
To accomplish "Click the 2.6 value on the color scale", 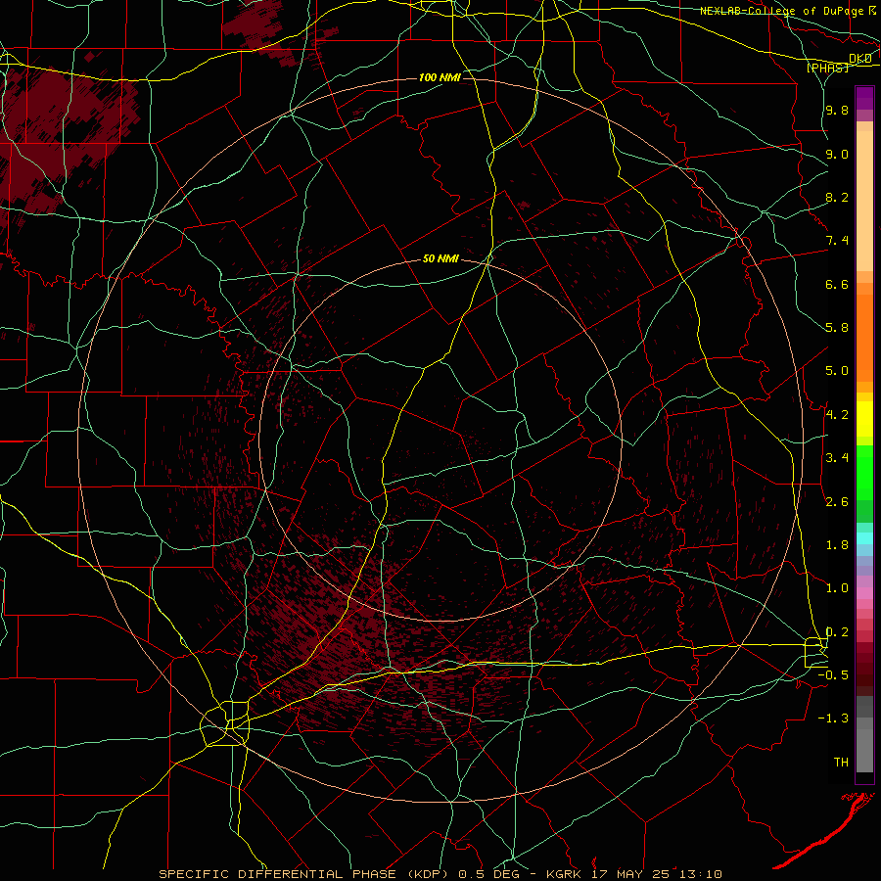I will point(837,502).
